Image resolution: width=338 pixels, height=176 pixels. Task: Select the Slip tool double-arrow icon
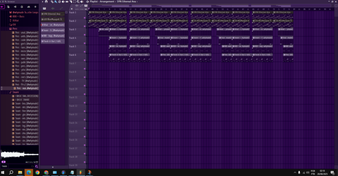(67, 1)
